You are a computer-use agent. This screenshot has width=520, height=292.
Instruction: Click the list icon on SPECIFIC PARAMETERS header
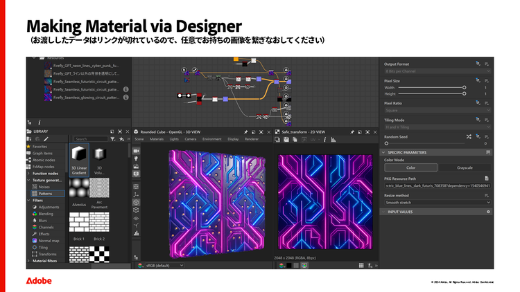click(x=488, y=152)
